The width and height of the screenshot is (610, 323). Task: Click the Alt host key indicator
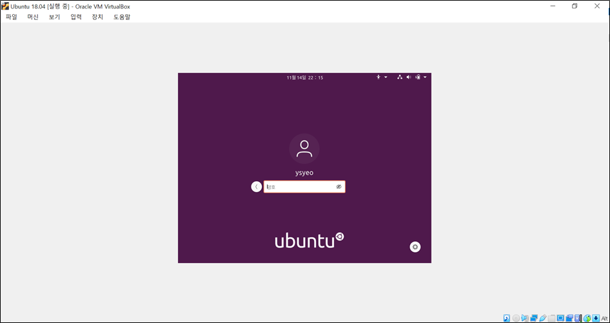[604, 318]
